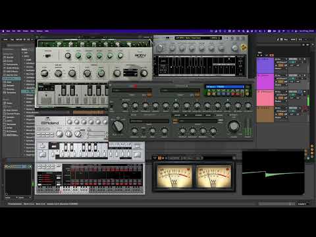The width and height of the screenshot is (316, 237).
Task: Click the Cutoff knob on the Roland plugin
Action: click(x=76, y=122)
